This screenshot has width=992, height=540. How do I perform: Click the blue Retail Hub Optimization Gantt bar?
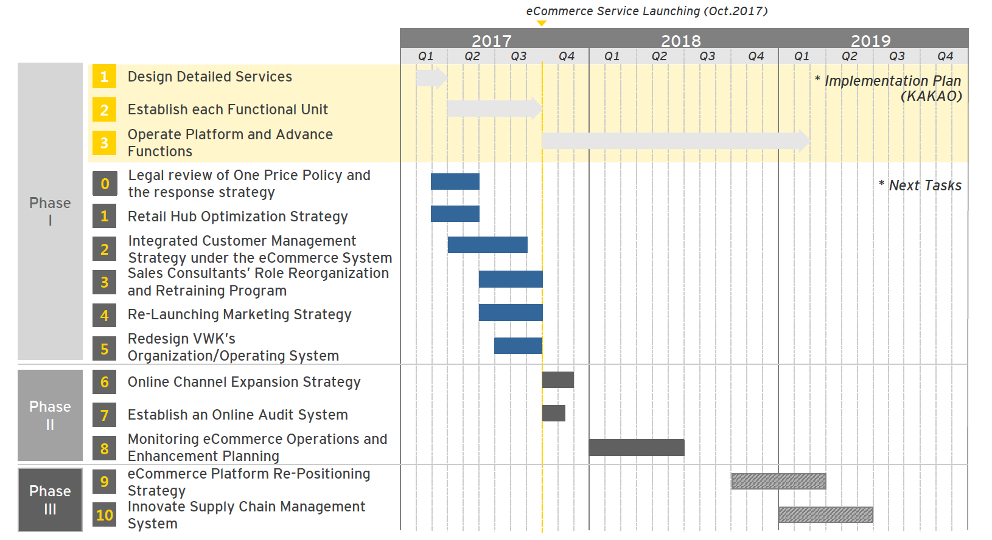tap(455, 213)
